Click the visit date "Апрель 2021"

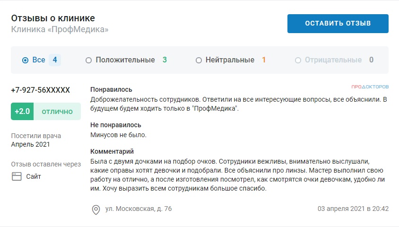click(x=30, y=144)
